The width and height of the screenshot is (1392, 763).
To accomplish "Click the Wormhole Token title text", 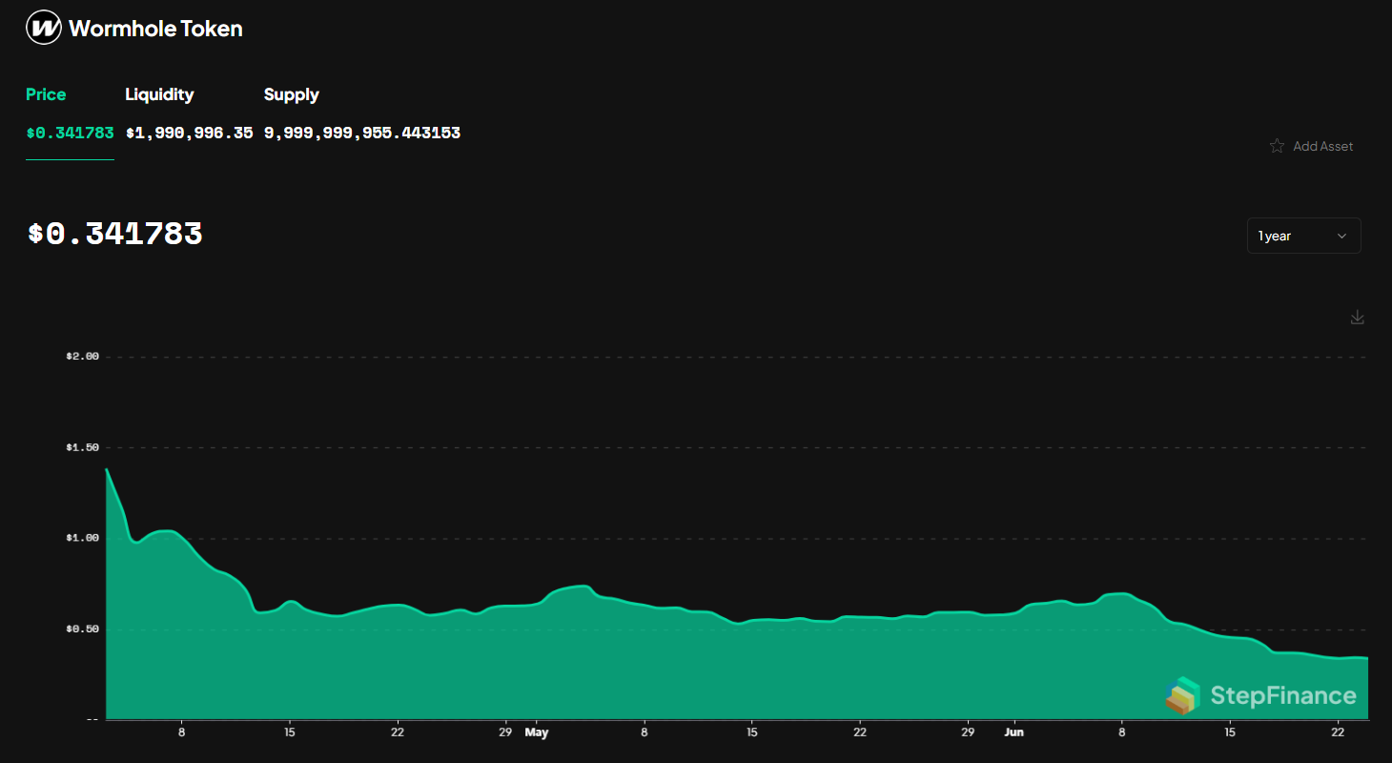I will click(154, 28).
